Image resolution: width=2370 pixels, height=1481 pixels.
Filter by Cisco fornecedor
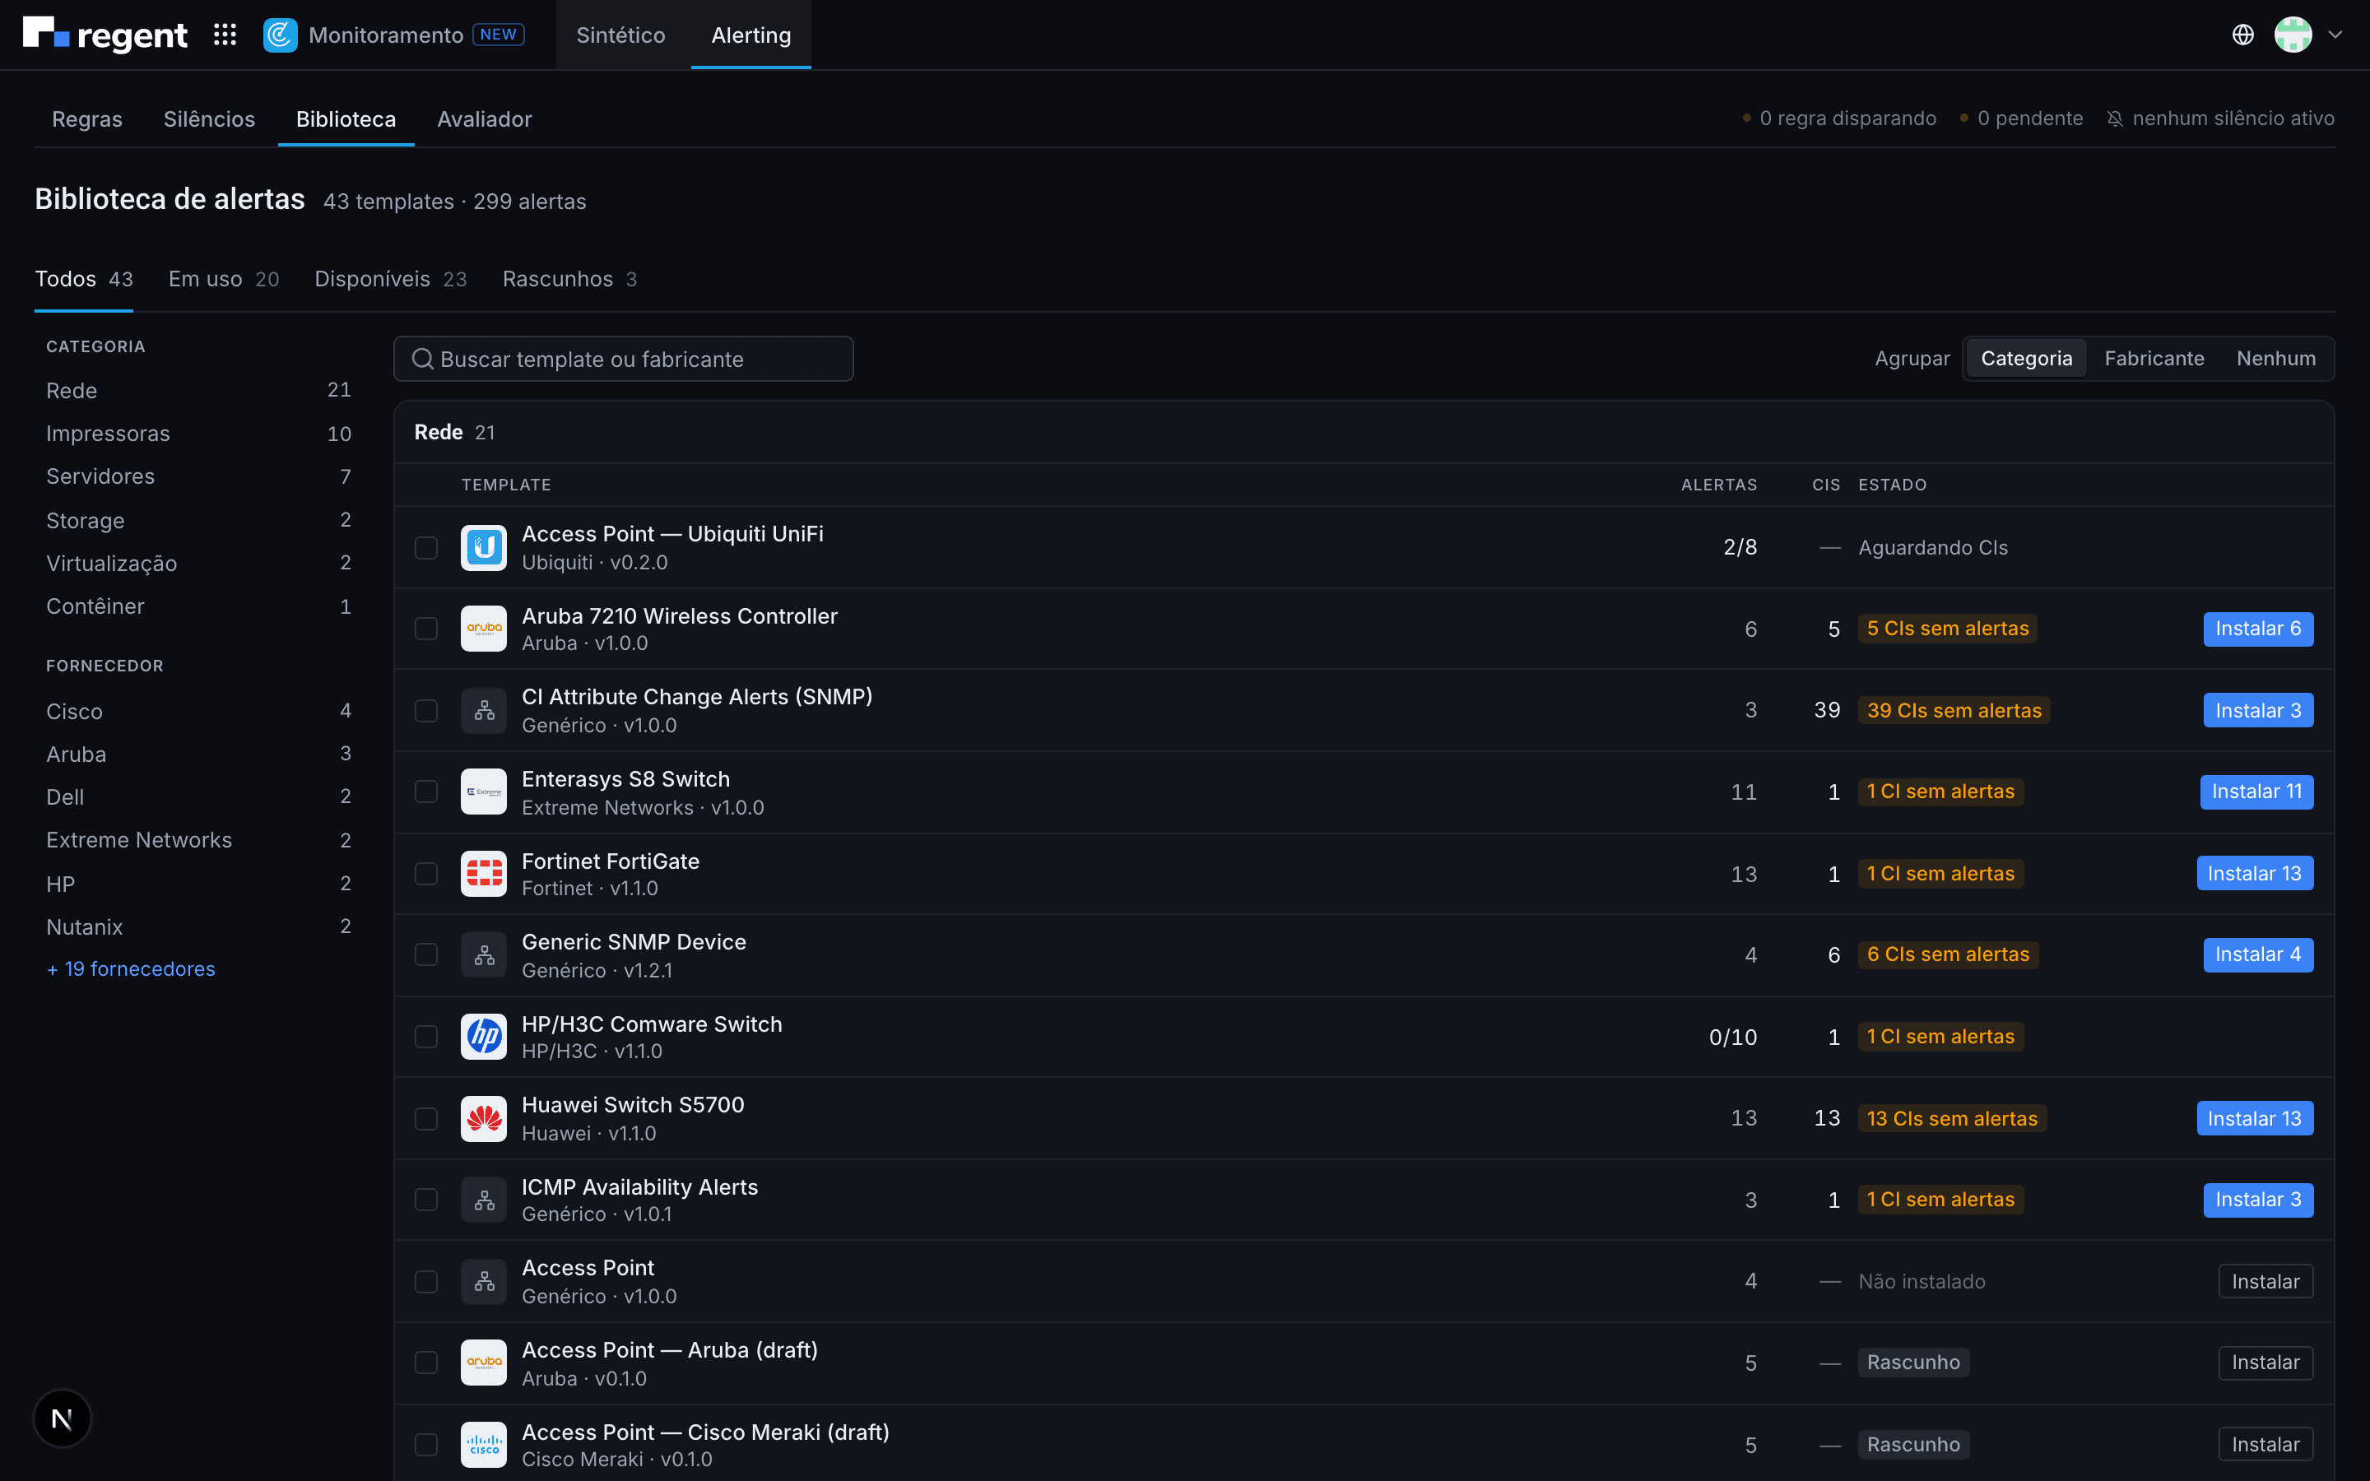point(199,711)
